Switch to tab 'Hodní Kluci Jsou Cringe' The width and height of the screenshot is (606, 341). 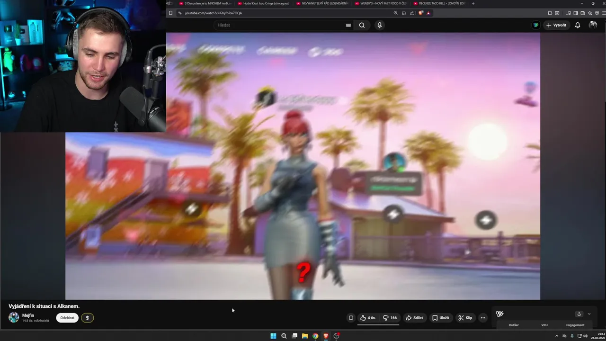pos(265,3)
